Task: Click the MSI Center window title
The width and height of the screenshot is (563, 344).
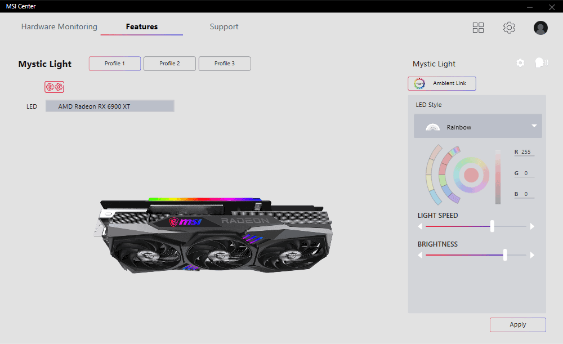Action: [21, 6]
